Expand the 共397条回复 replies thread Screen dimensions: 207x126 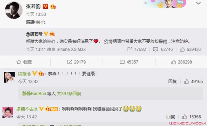tap(69, 94)
